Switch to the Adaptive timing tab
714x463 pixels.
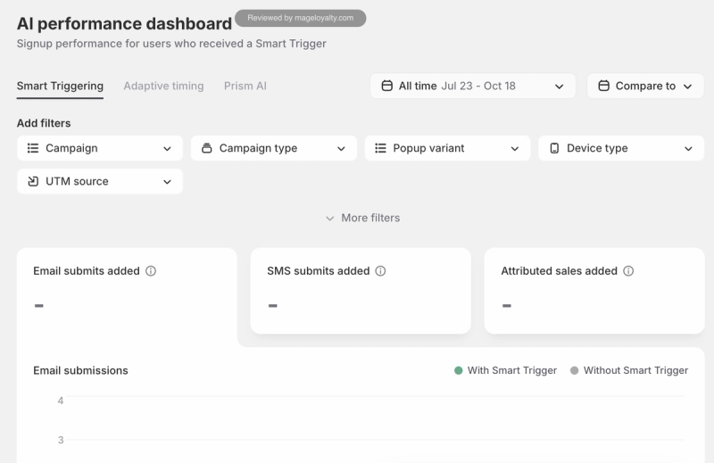[x=163, y=86]
